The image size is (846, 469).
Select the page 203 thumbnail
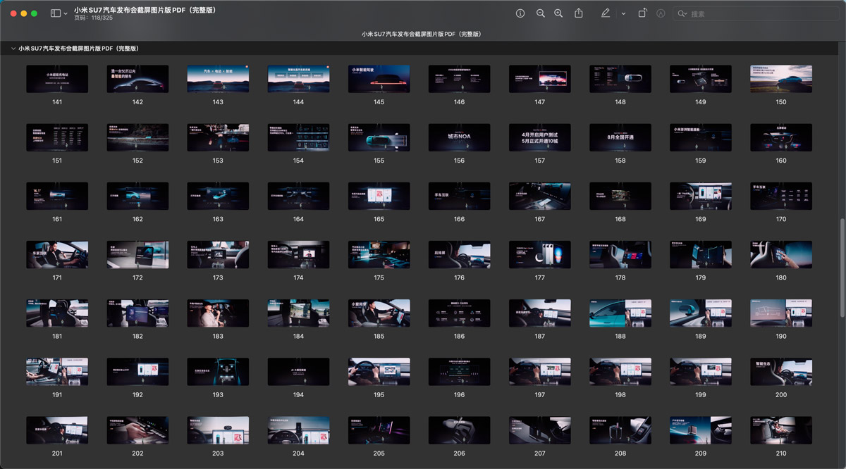tap(218, 430)
